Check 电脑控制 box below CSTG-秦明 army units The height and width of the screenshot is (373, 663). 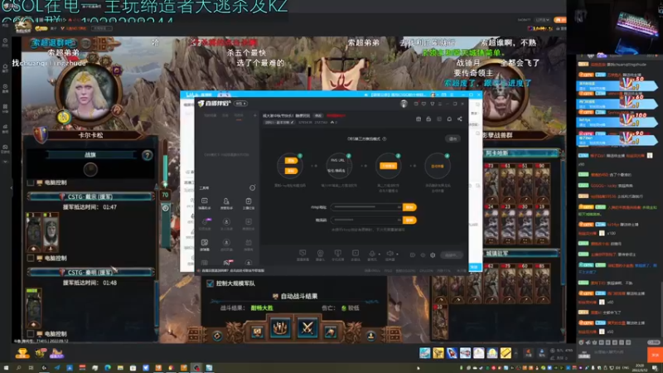pos(31,334)
